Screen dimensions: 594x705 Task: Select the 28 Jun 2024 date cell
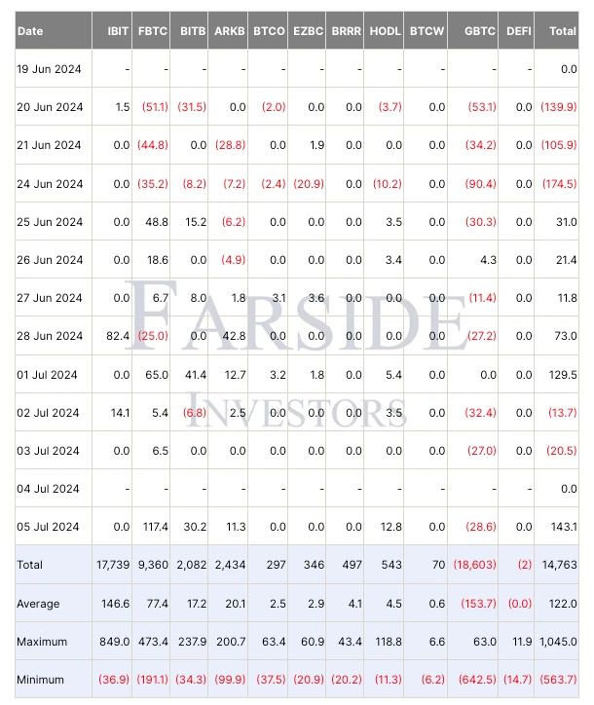tap(51, 336)
